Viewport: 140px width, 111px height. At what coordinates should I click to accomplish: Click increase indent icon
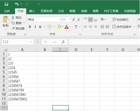point(107,27)
